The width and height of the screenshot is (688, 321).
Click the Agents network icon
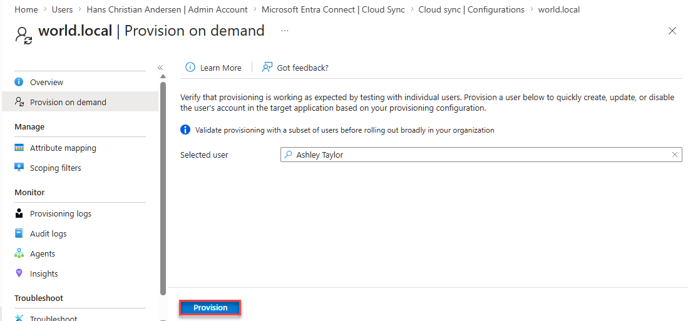pyautogui.click(x=19, y=253)
